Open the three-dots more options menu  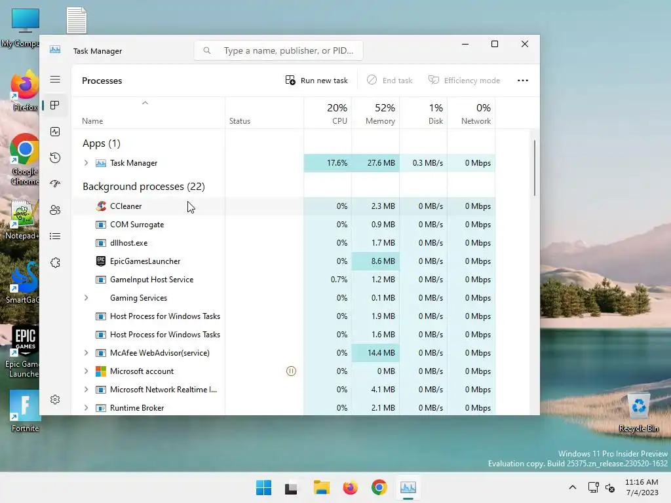point(522,81)
